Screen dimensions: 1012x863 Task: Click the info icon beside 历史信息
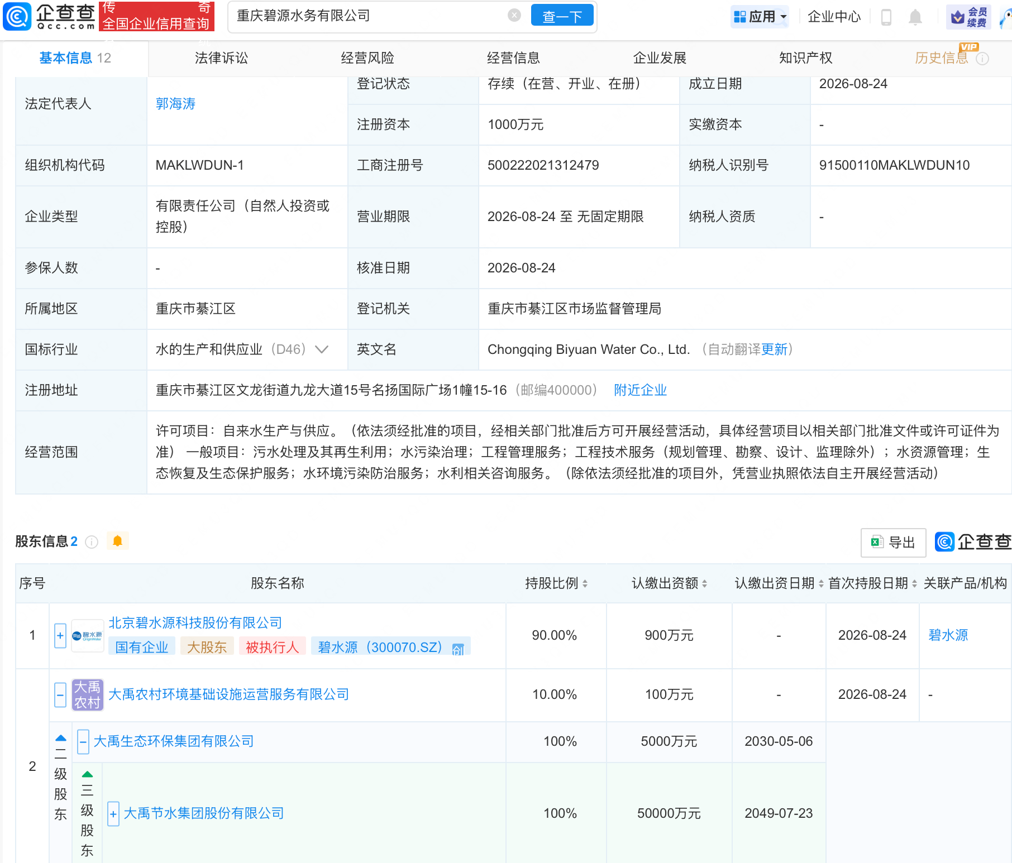pyautogui.click(x=982, y=59)
